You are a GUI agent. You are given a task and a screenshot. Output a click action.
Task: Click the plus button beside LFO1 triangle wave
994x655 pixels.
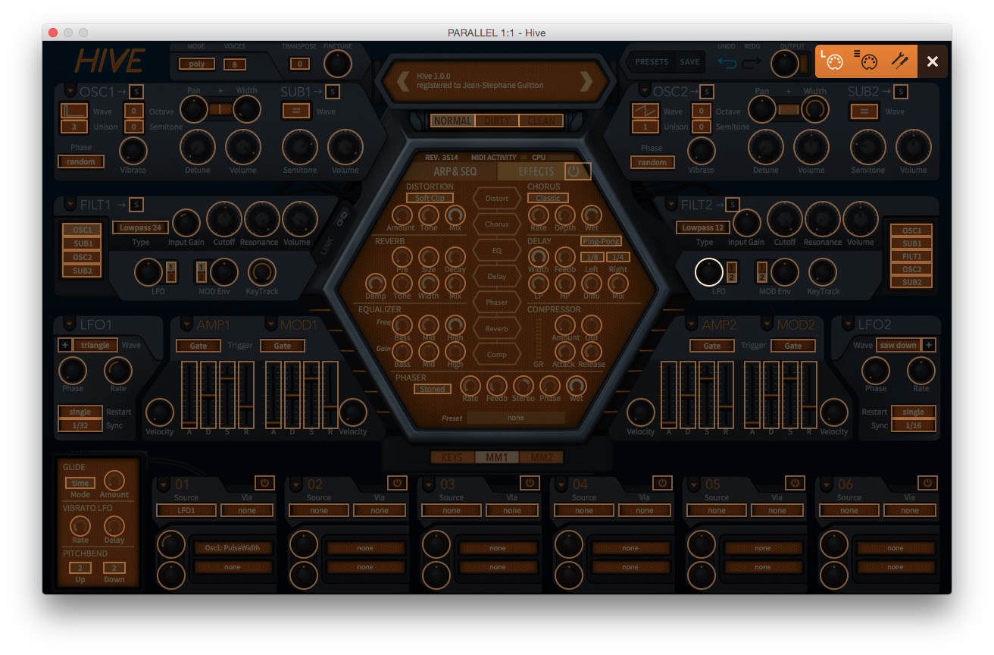tap(64, 345)
